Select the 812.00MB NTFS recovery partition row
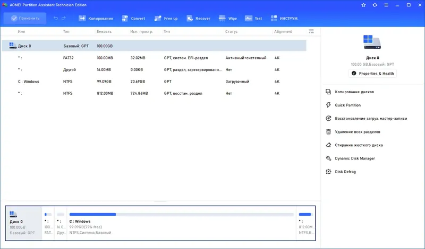The image size is (425, 249). [154, 93]
